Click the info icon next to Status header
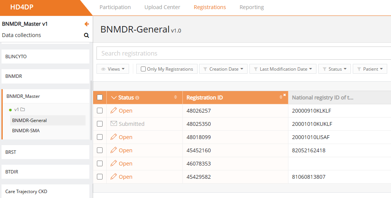The width and height of the screenshot is (391, 198). click(x=137, y=98)
